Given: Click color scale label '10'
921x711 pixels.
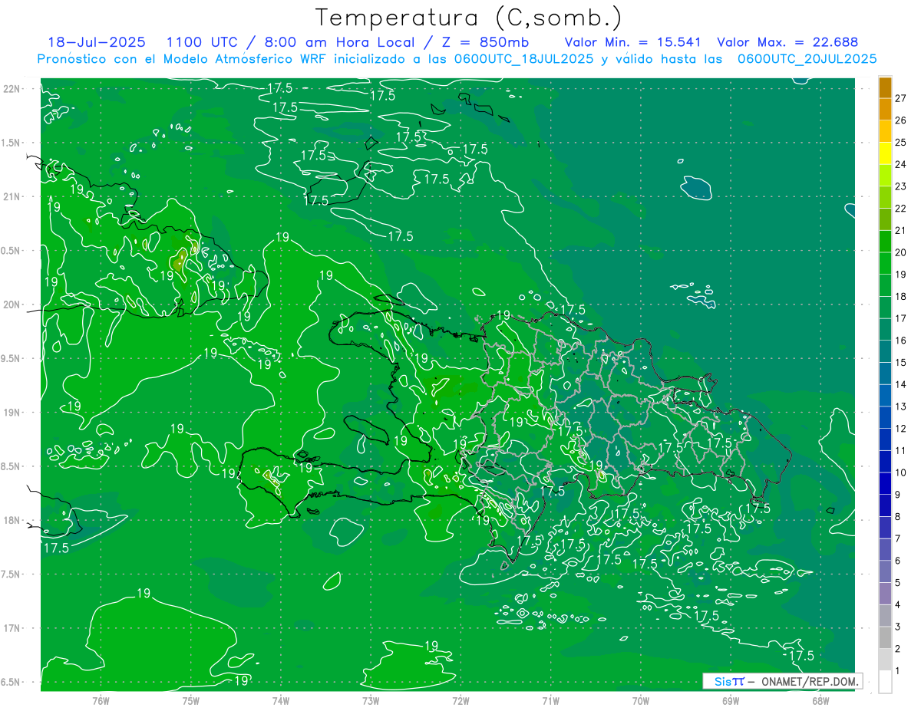Looking at the screenshot, I should click(900, 472).
